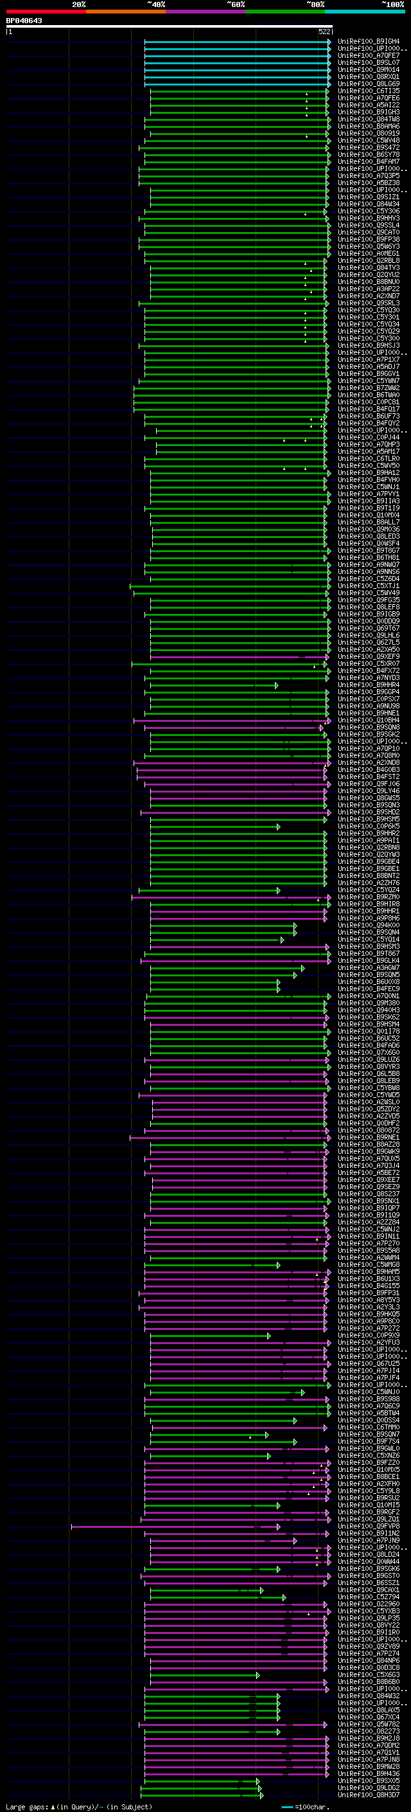Click the UniRef100_A3AP22 label
Viewport: 411px width, 1812px height.
click(368, 289)
